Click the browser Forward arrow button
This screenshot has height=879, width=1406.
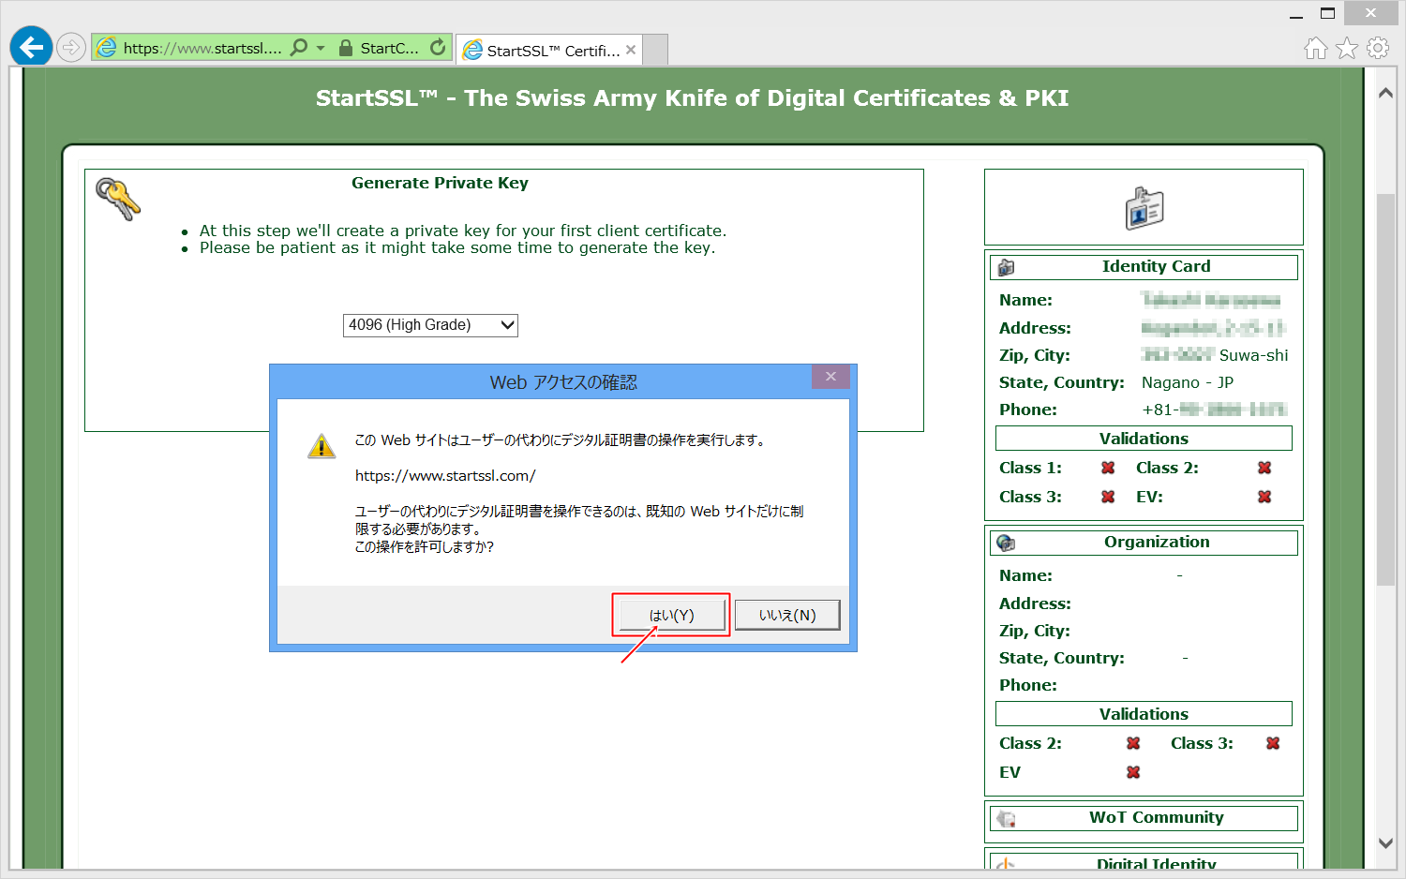(71, 47)
